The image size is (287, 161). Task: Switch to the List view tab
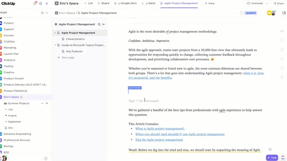pos(88,3)
